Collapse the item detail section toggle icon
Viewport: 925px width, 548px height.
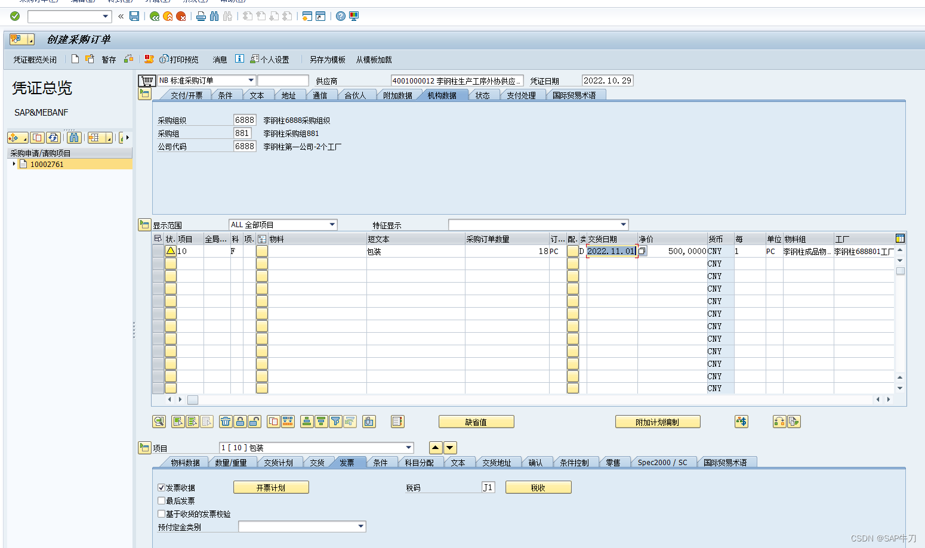144,448
